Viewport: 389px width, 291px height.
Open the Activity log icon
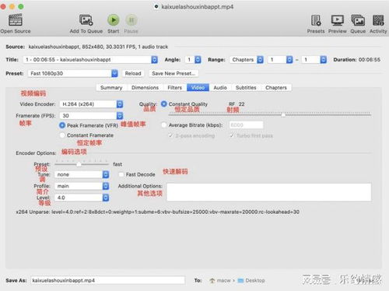pyautogui.click(x=378, y=20)
